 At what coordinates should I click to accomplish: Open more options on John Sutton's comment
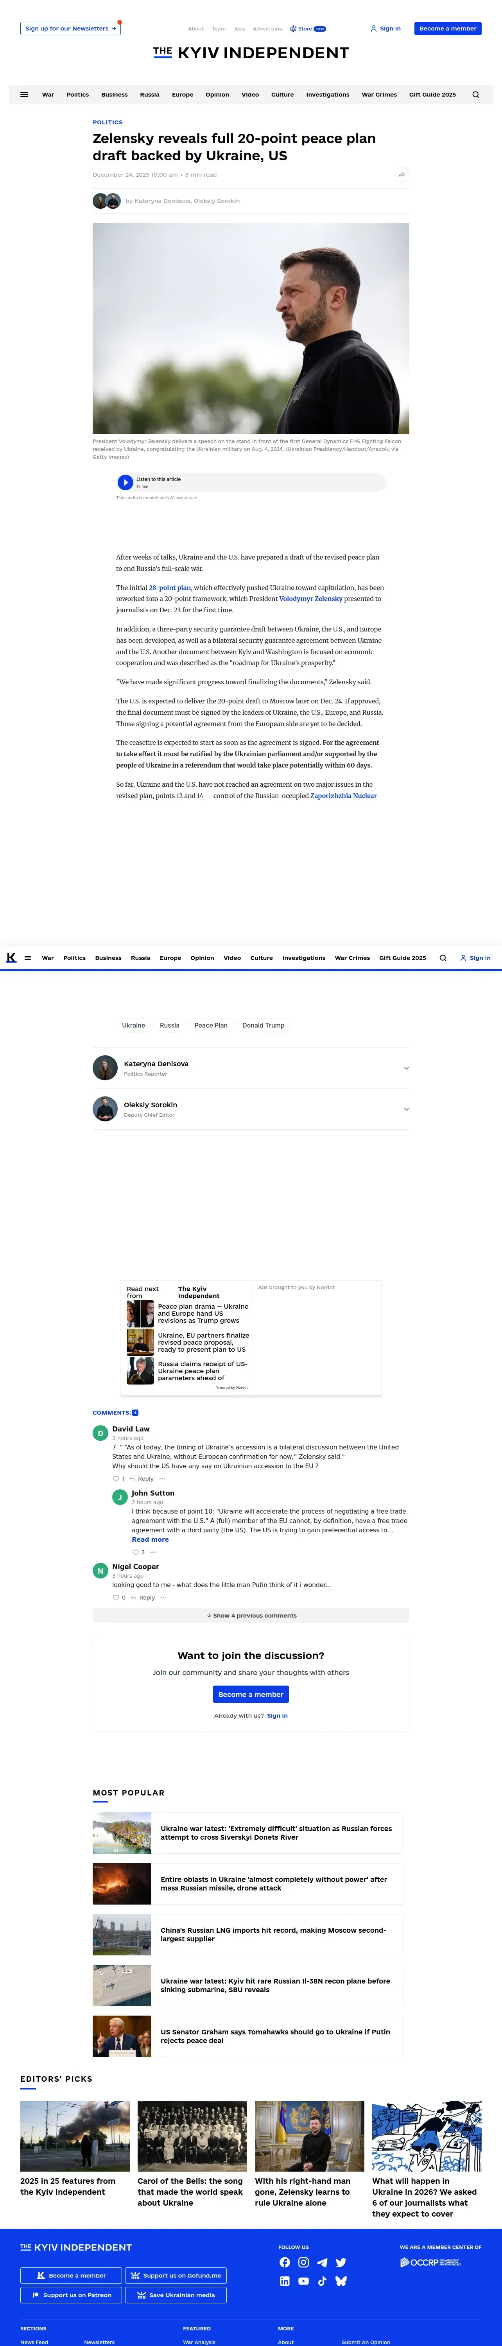click(153, 1552)
